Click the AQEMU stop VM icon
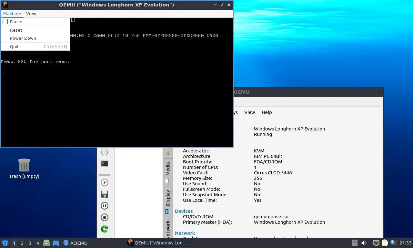 click(105, 217)
